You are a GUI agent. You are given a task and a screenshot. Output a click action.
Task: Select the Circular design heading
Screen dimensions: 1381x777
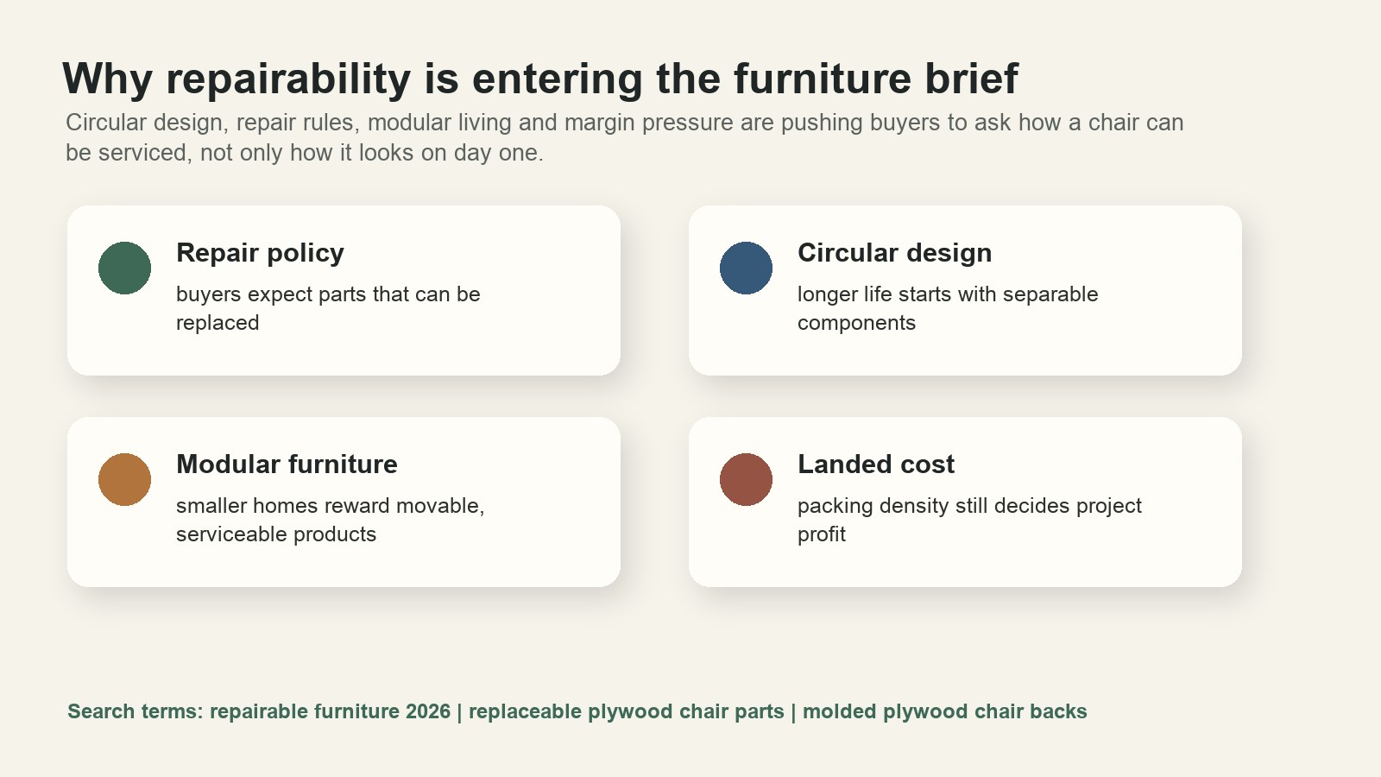click(894, 253)
